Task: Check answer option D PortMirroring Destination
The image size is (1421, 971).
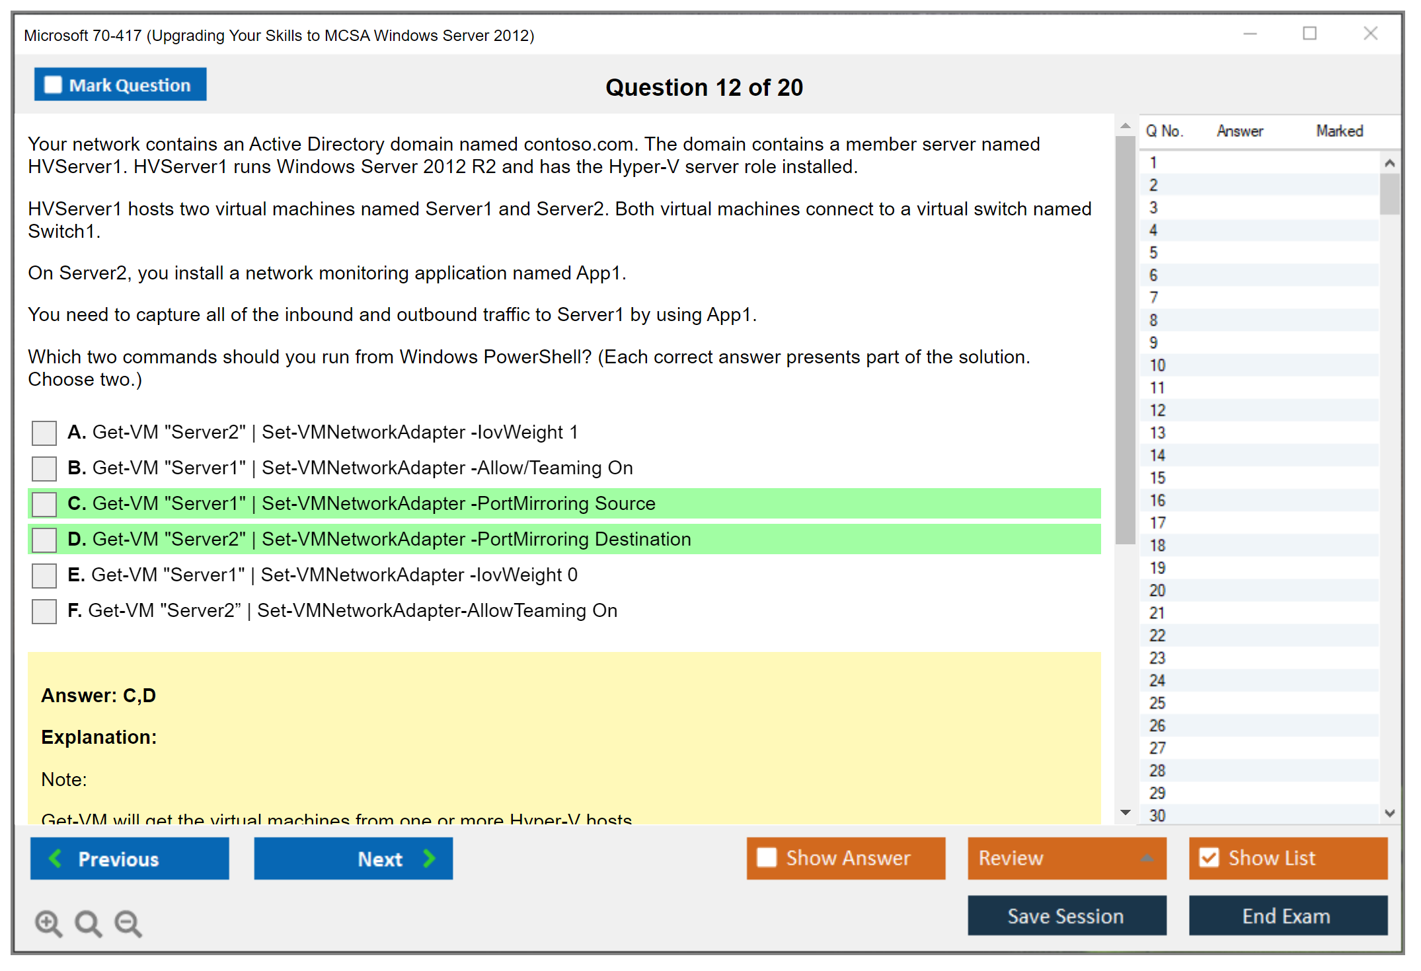Action: tap(44, 540)
